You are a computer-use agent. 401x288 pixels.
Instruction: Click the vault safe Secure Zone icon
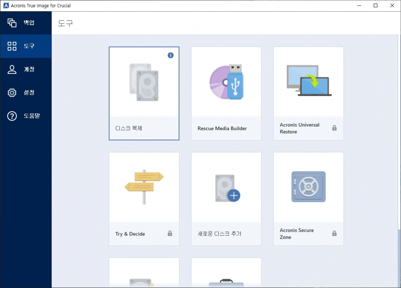coord(308,187)
